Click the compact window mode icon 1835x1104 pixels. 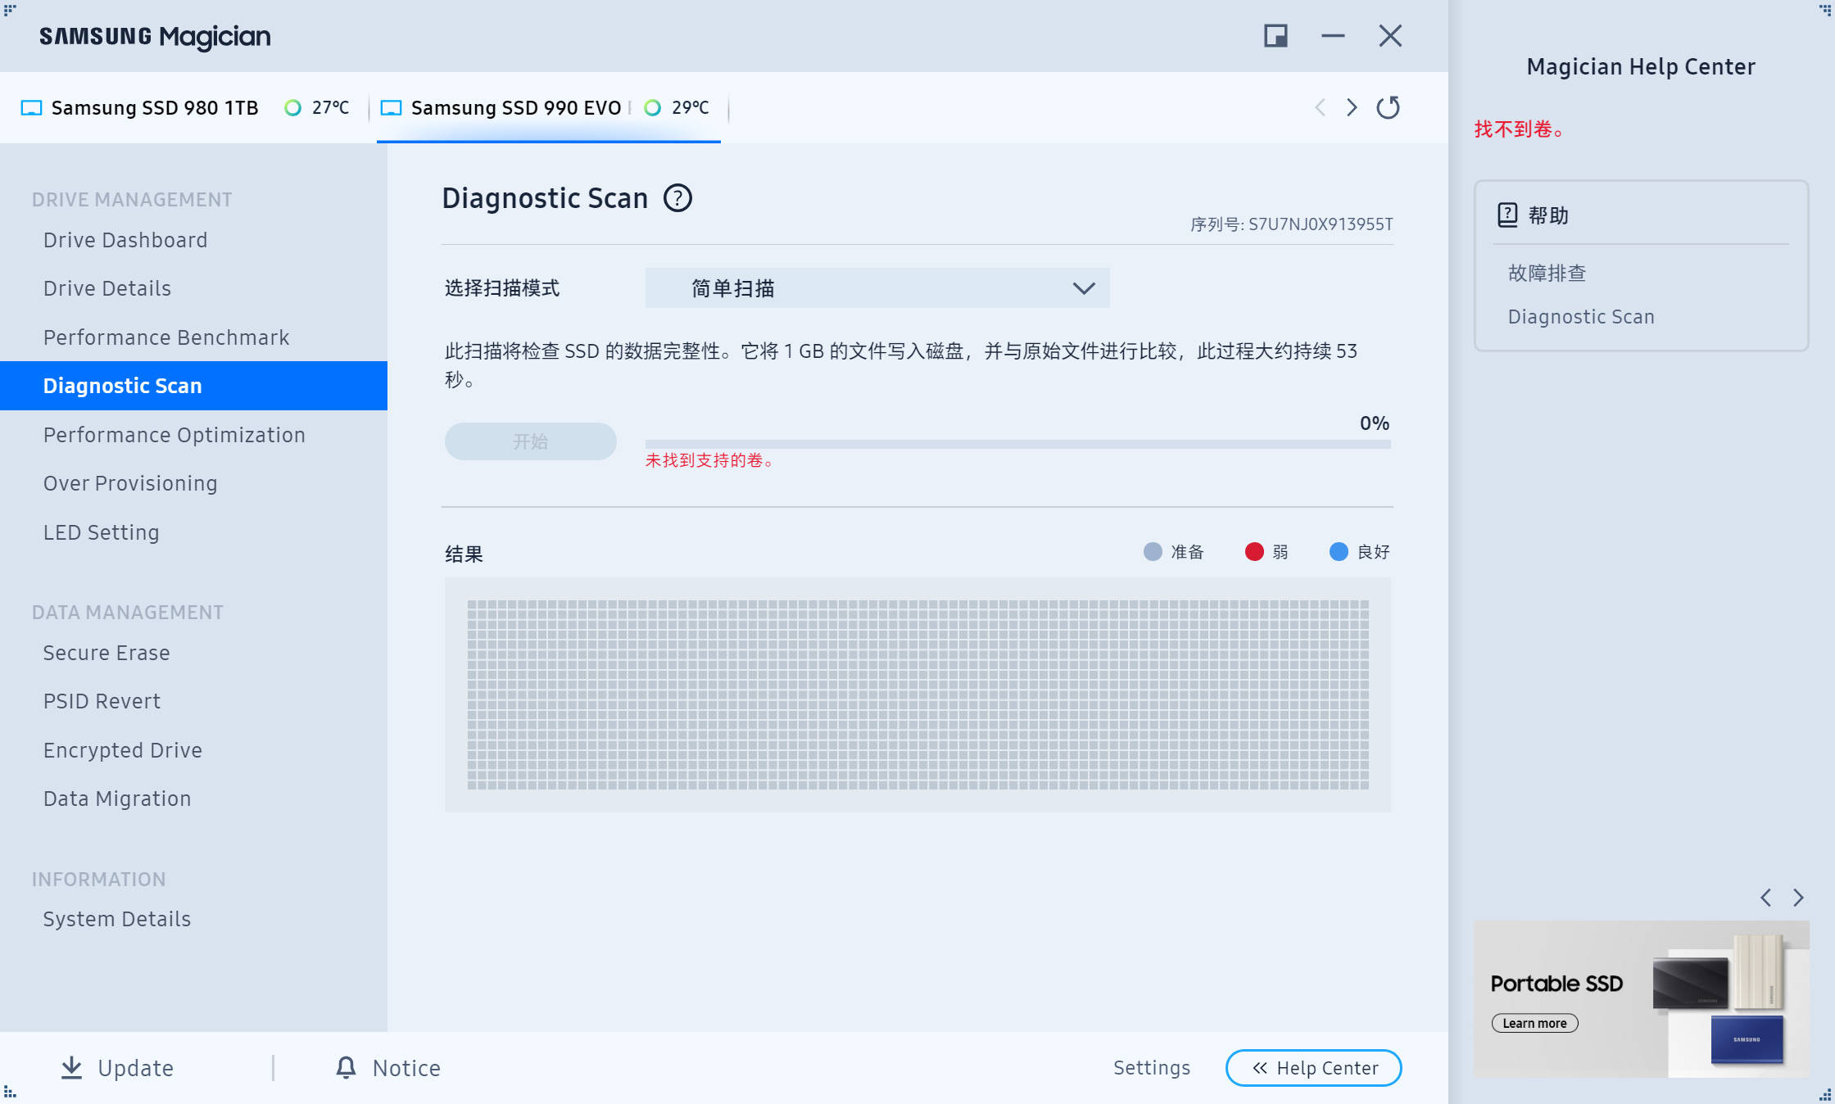1275,36
